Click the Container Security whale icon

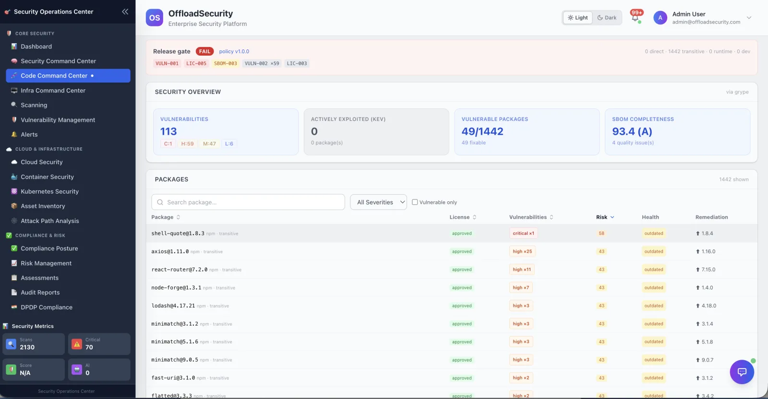14,177
